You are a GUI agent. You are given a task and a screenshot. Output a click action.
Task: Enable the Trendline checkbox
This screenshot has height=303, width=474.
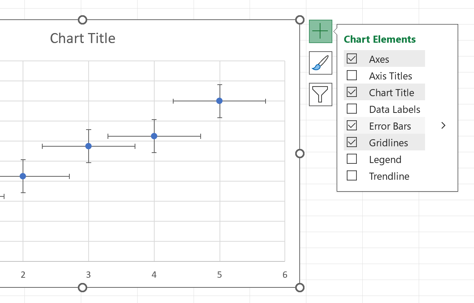click(x=352, y=176)
